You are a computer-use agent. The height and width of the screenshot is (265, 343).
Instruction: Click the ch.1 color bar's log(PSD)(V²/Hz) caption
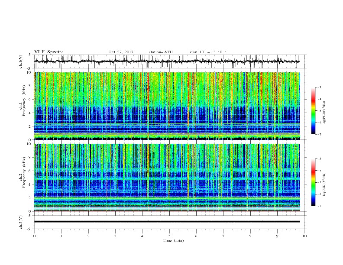coord(324,113)
